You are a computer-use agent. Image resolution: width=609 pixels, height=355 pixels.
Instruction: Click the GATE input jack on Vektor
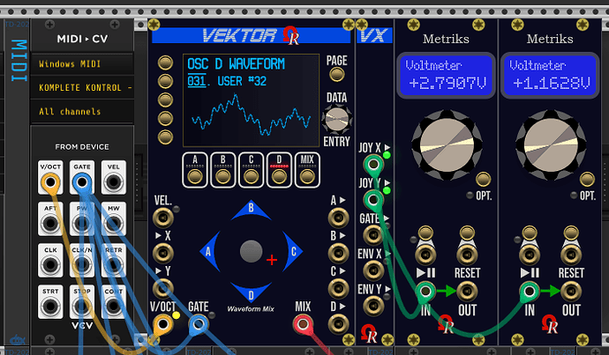tap(199, 324)
